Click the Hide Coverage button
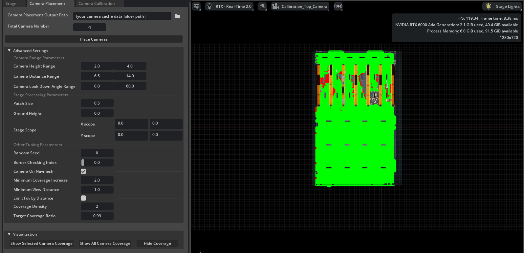This screenshot has height=253, width=524. point(157,243)
